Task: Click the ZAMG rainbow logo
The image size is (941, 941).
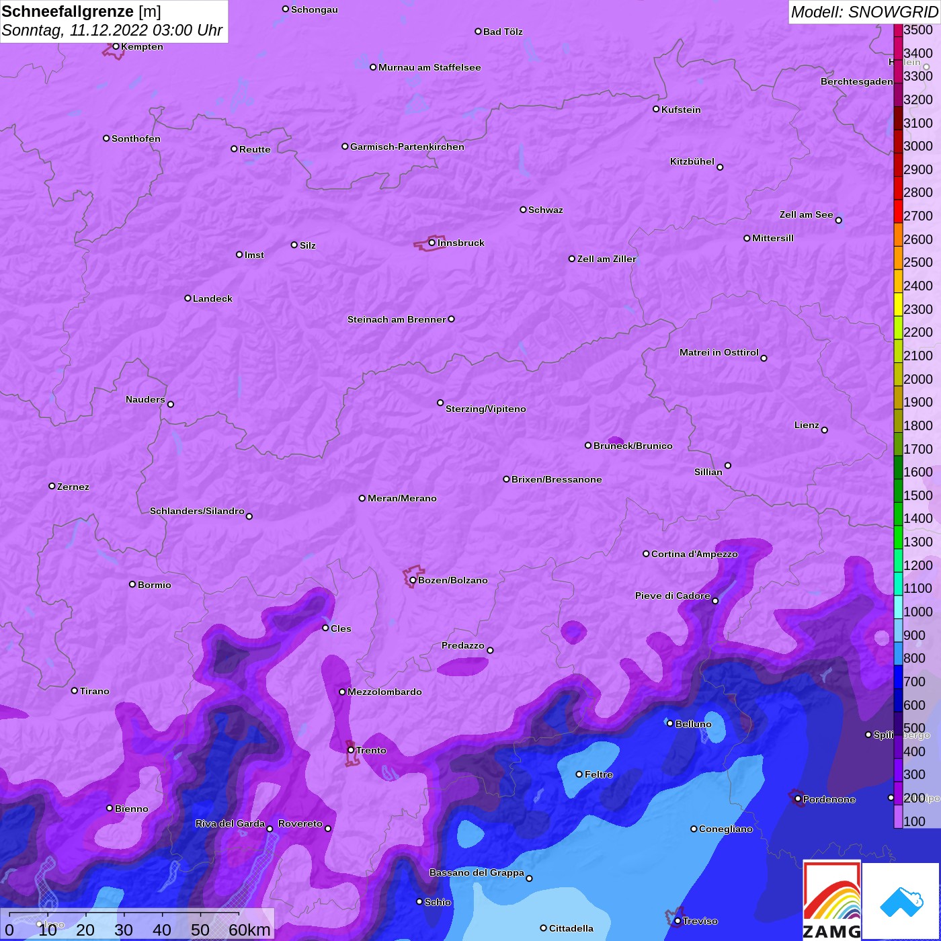Action: pos(832,900)
